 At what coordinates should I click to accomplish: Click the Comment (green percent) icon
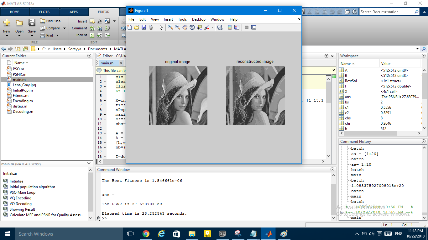tap(92, 28)
